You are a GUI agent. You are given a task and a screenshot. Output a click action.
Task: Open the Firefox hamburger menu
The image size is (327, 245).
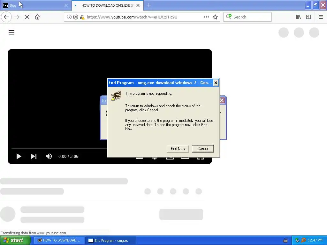tap(321, 17)
